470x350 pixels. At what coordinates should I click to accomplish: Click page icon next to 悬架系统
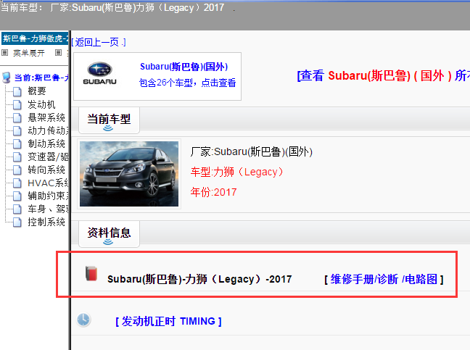click(17, 117)
